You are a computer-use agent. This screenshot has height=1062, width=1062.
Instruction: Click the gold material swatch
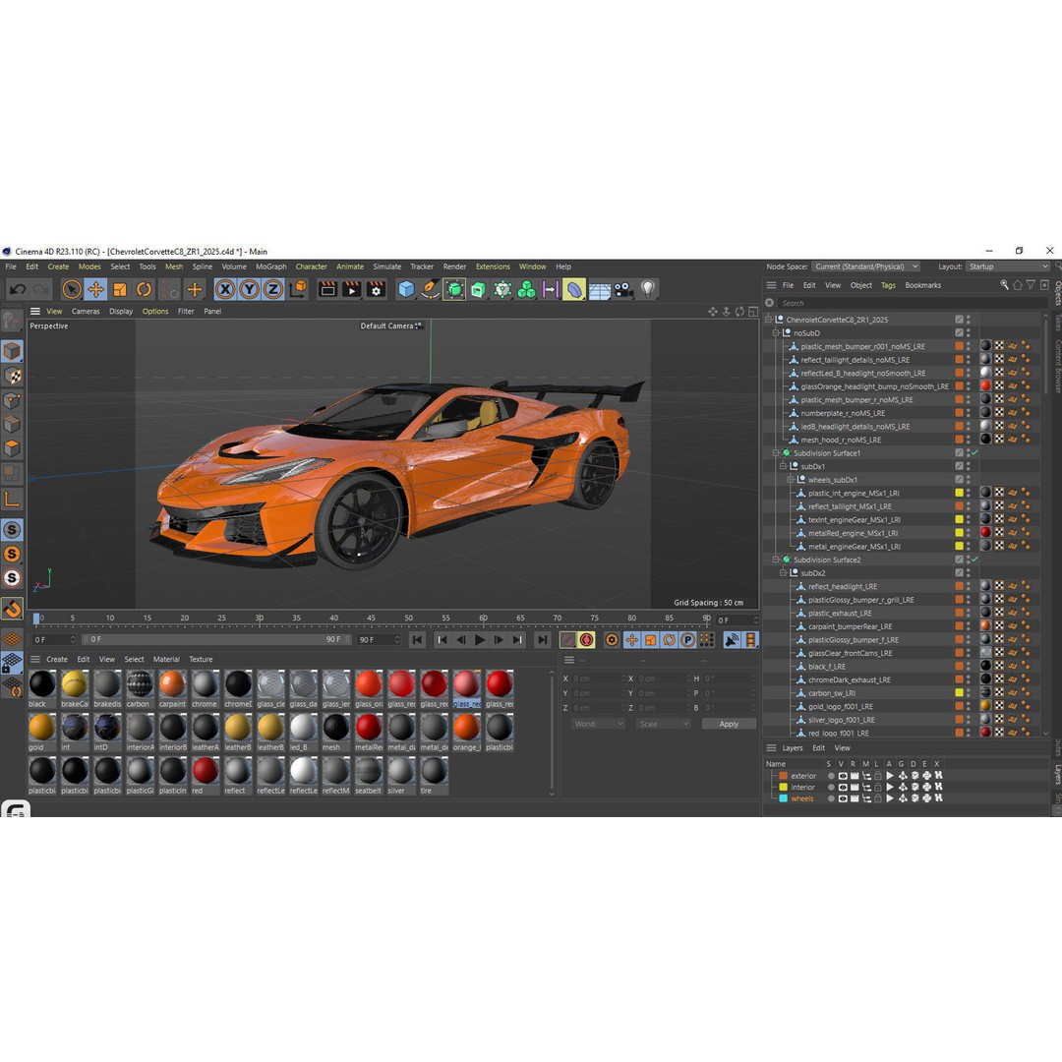(x=41, y=728)
